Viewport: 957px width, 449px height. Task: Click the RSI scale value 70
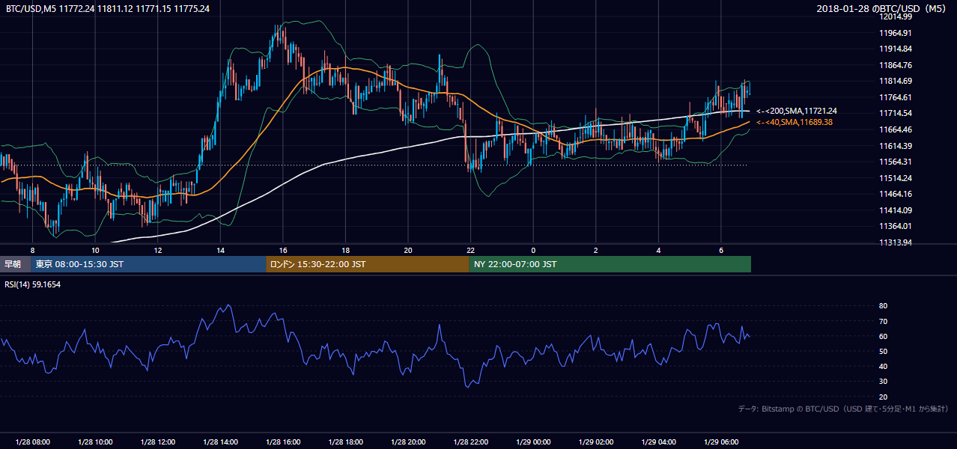tap(884, 321)
